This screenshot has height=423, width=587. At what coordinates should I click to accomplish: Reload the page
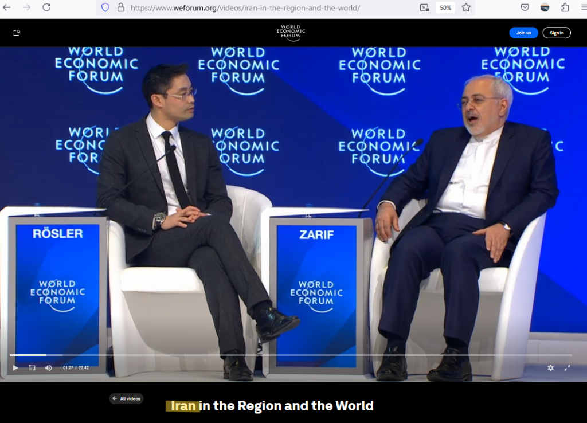coord(46,7)
